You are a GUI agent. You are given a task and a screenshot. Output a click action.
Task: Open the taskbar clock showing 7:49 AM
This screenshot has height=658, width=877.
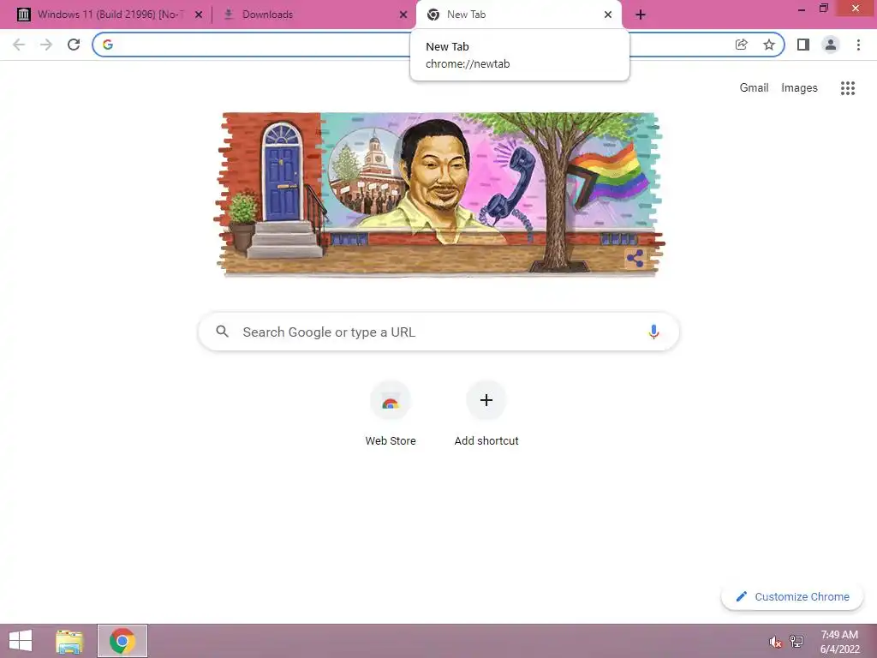(839, 641)
